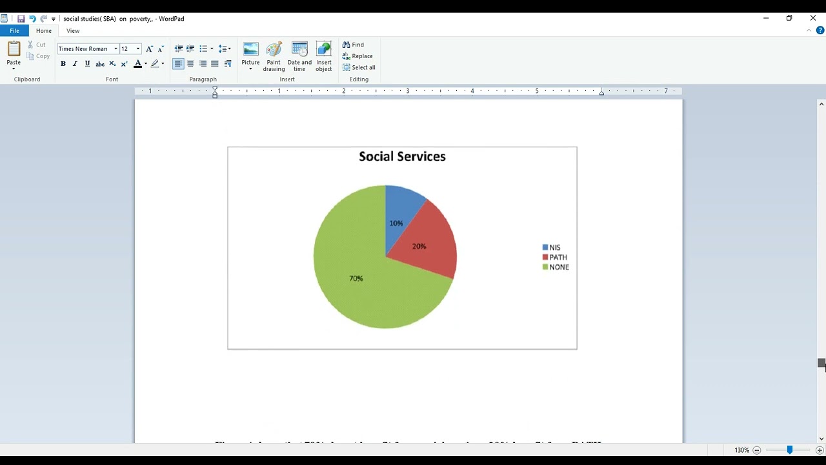
Task: Click the Restore Down window button
Action: click(x=789, y=18)
